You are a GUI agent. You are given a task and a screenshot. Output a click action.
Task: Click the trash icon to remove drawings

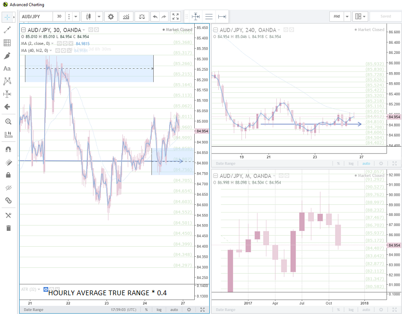[x=8, y=228]
